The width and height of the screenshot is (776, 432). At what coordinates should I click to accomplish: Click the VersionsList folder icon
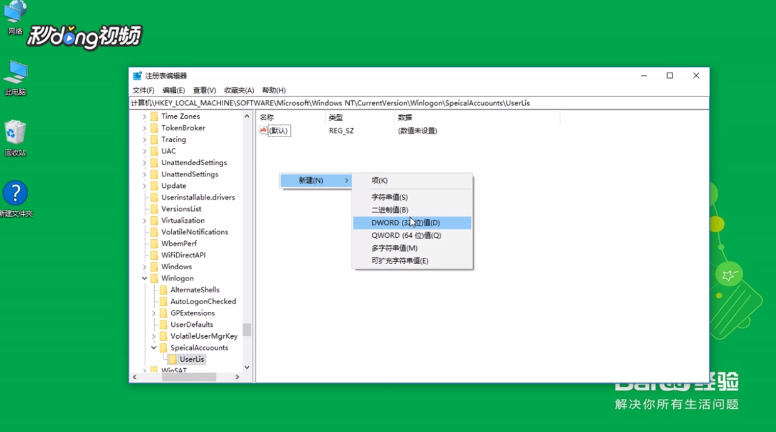click(154, 209)
